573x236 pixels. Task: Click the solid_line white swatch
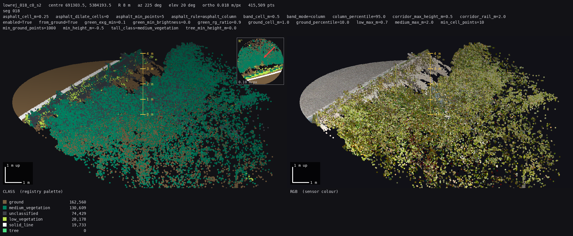(x=5, y=225)
